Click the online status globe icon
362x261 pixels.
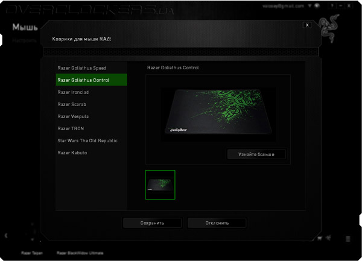[x=317, y=6]
